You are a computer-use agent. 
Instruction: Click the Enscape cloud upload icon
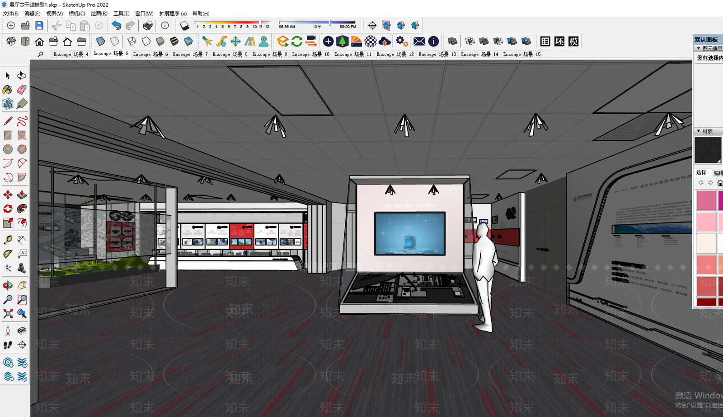point(385,42)
